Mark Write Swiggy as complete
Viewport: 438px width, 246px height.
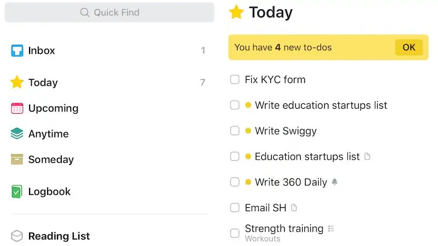[235, 131]
